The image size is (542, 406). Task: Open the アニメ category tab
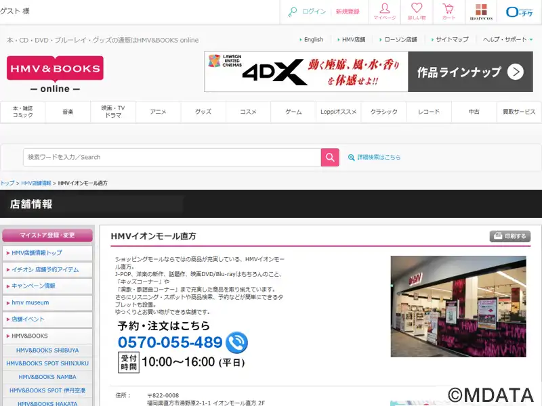point(158,112)
